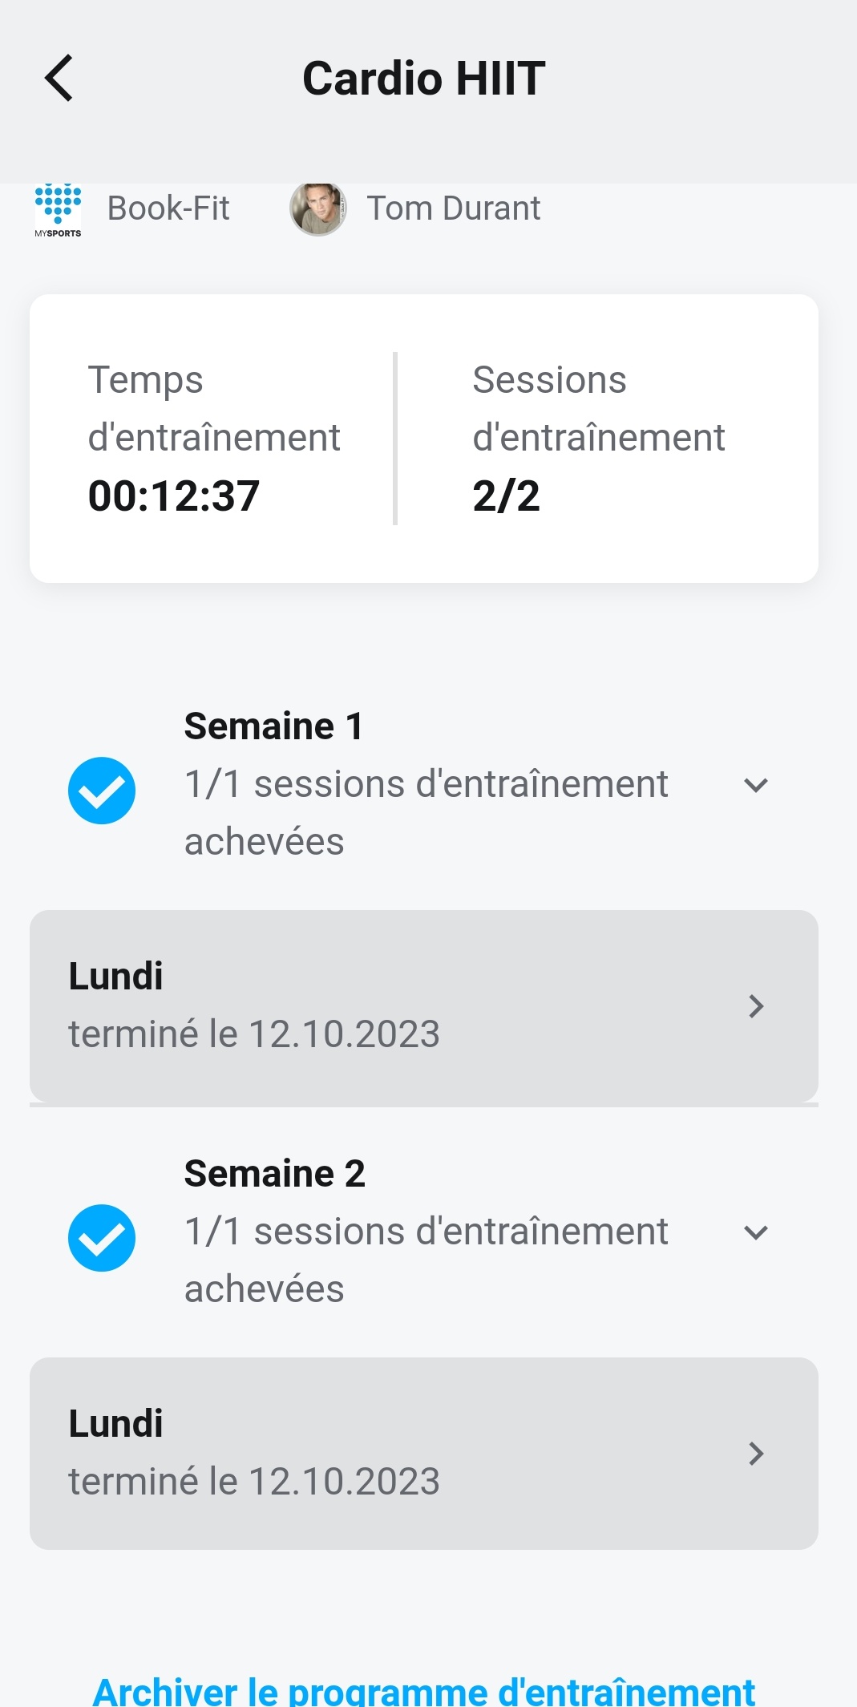The height and width of the screenshot is (1707, 857).
Task: Open Semaine 1 Lundi session arrow
Action: pyautogui.click(x=756, y=1006)
